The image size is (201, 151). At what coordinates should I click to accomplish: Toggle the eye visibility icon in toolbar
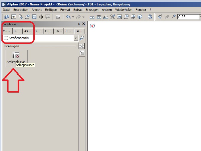coord(119,17)
